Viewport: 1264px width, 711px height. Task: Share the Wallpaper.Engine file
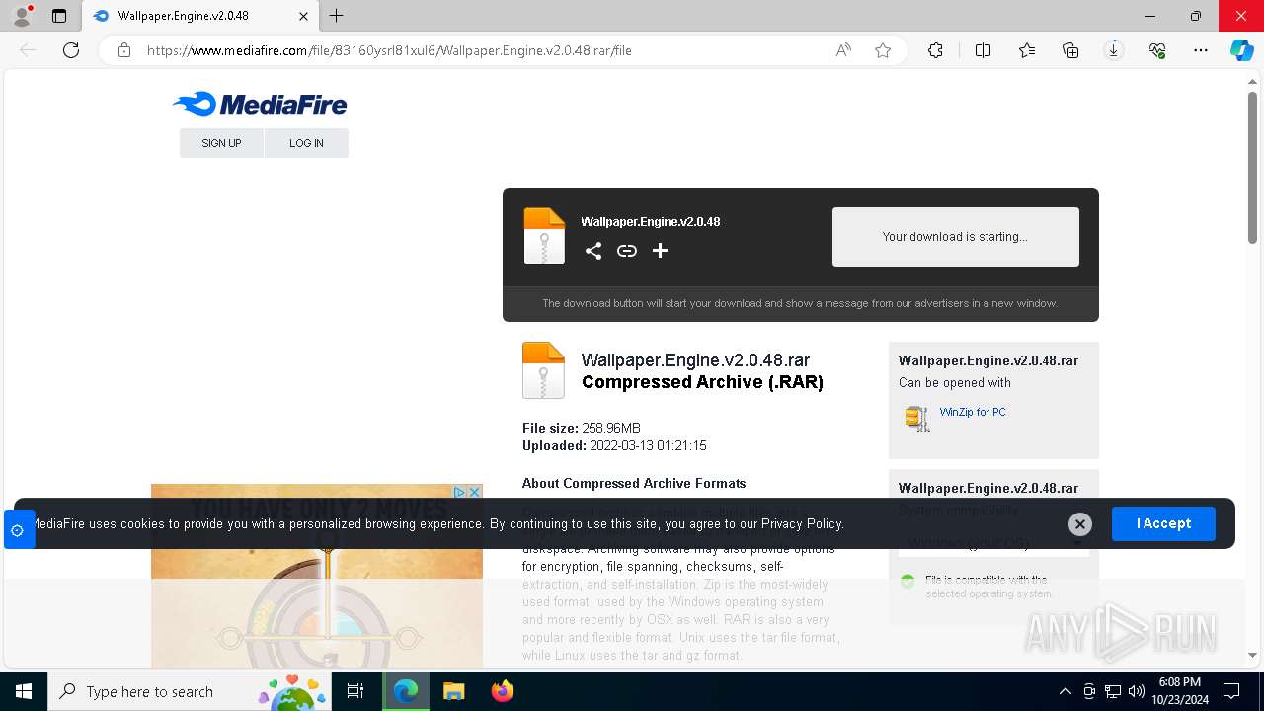click(593, 251)
